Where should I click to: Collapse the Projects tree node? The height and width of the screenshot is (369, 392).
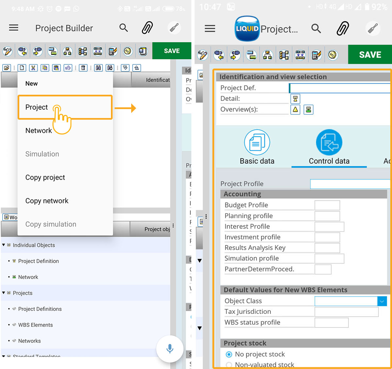[4, 293]
